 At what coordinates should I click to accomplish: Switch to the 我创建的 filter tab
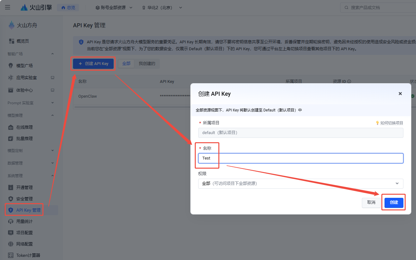click(x=147, y=63)
